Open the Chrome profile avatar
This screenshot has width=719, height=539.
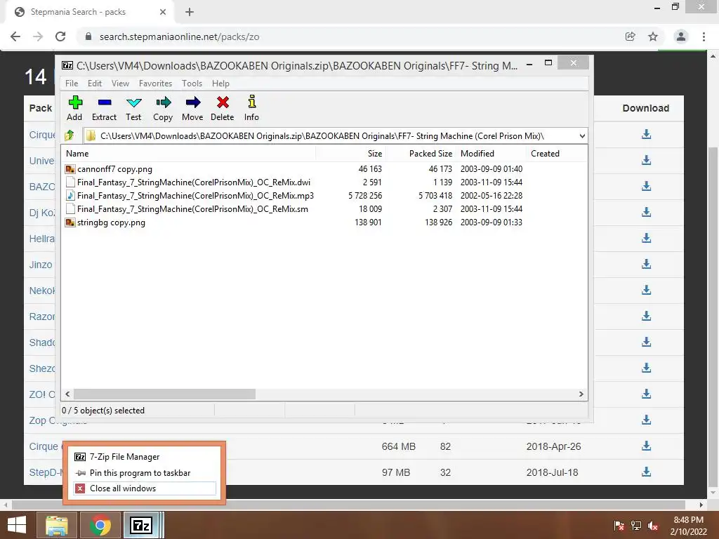[681, 36]
